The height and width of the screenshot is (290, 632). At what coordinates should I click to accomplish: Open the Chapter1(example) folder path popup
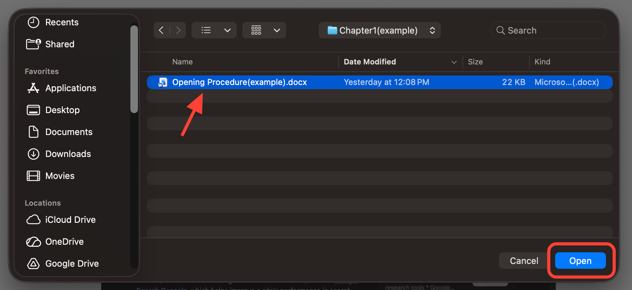pos(379,31)
